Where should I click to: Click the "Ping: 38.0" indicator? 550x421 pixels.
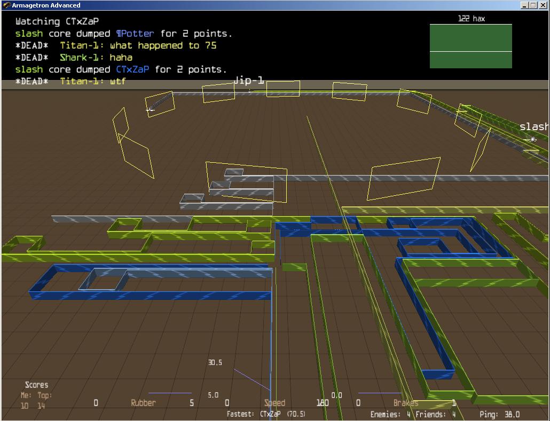(x=499, y=415)
